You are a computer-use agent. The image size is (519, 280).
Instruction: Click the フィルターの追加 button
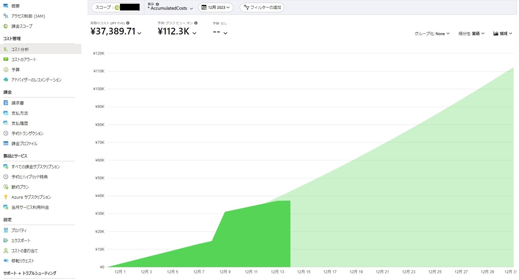coord(262,7)
